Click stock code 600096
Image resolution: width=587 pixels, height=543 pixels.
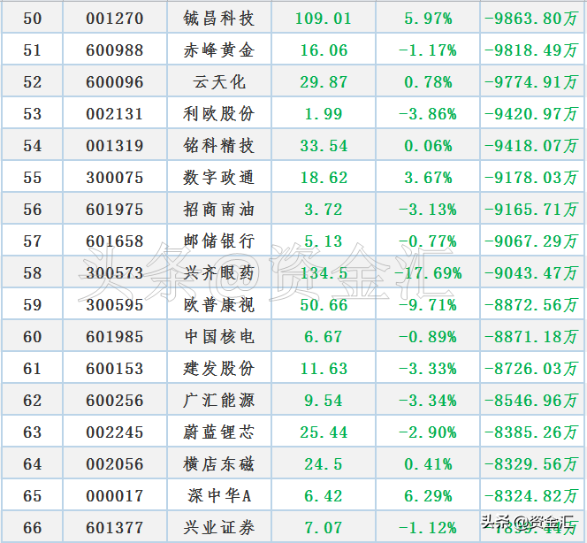115,82
